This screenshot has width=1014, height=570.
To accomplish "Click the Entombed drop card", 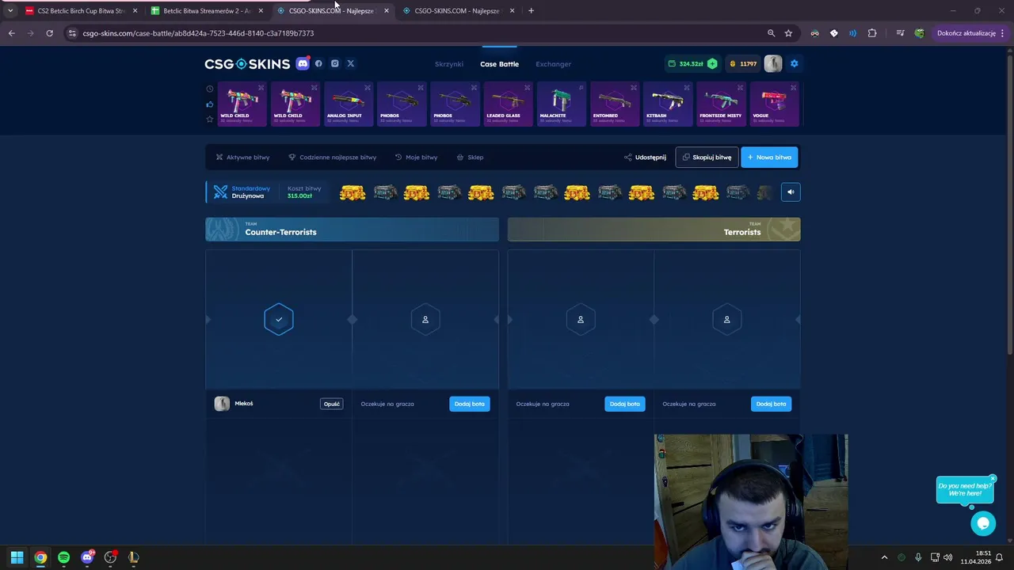I will (614, 104).
